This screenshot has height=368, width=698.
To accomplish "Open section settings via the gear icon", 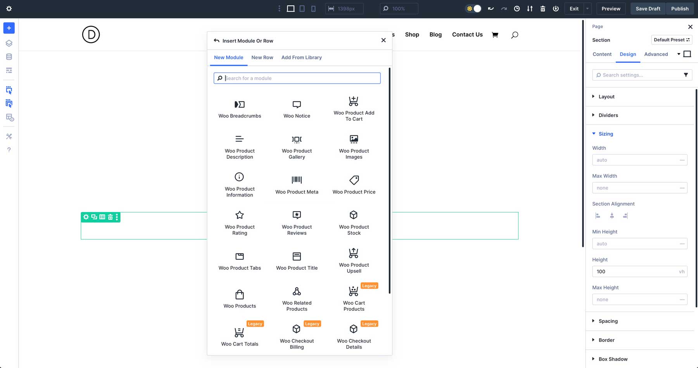I will 86,217.
